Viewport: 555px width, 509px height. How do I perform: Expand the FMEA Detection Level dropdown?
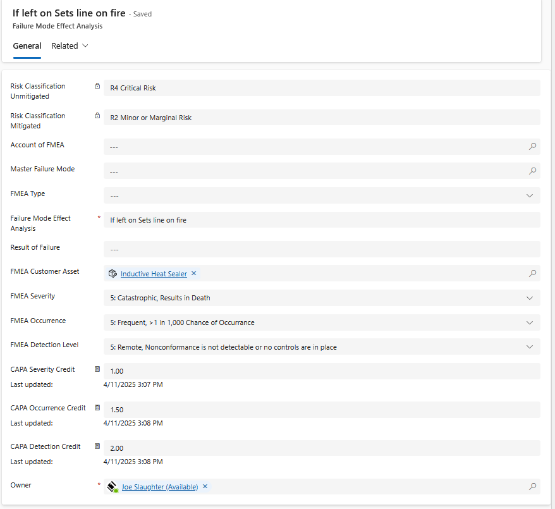click(x=530, y=347)
